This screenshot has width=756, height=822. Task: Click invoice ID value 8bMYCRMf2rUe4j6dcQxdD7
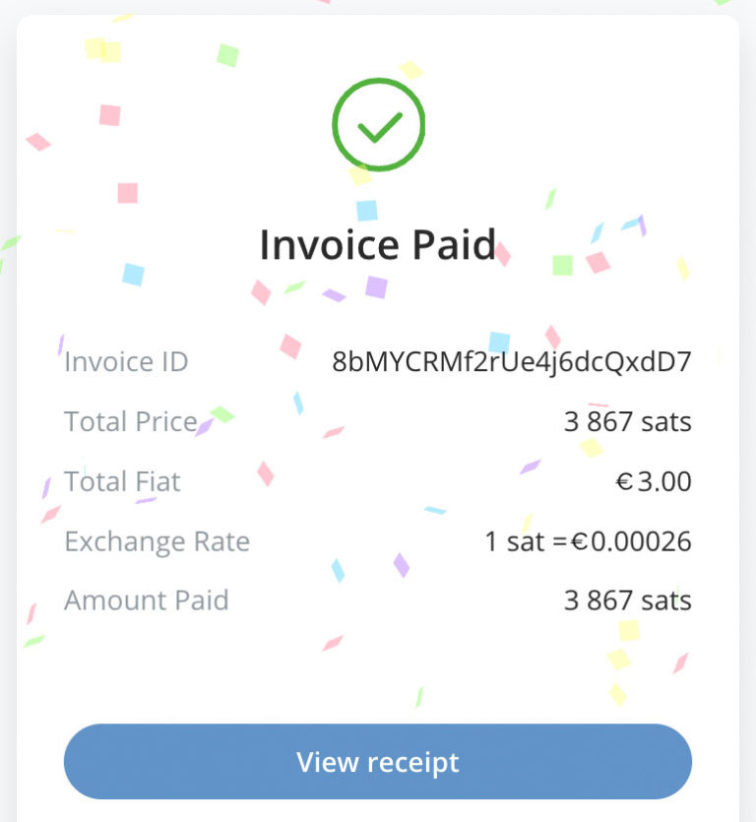click(x=512, y=362)
